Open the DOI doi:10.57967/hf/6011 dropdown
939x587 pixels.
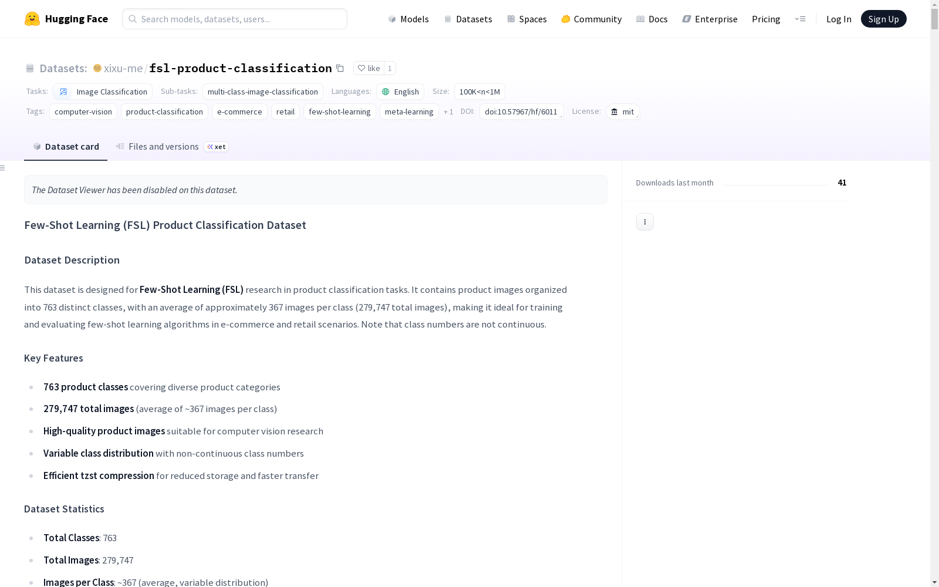point(521,112)
